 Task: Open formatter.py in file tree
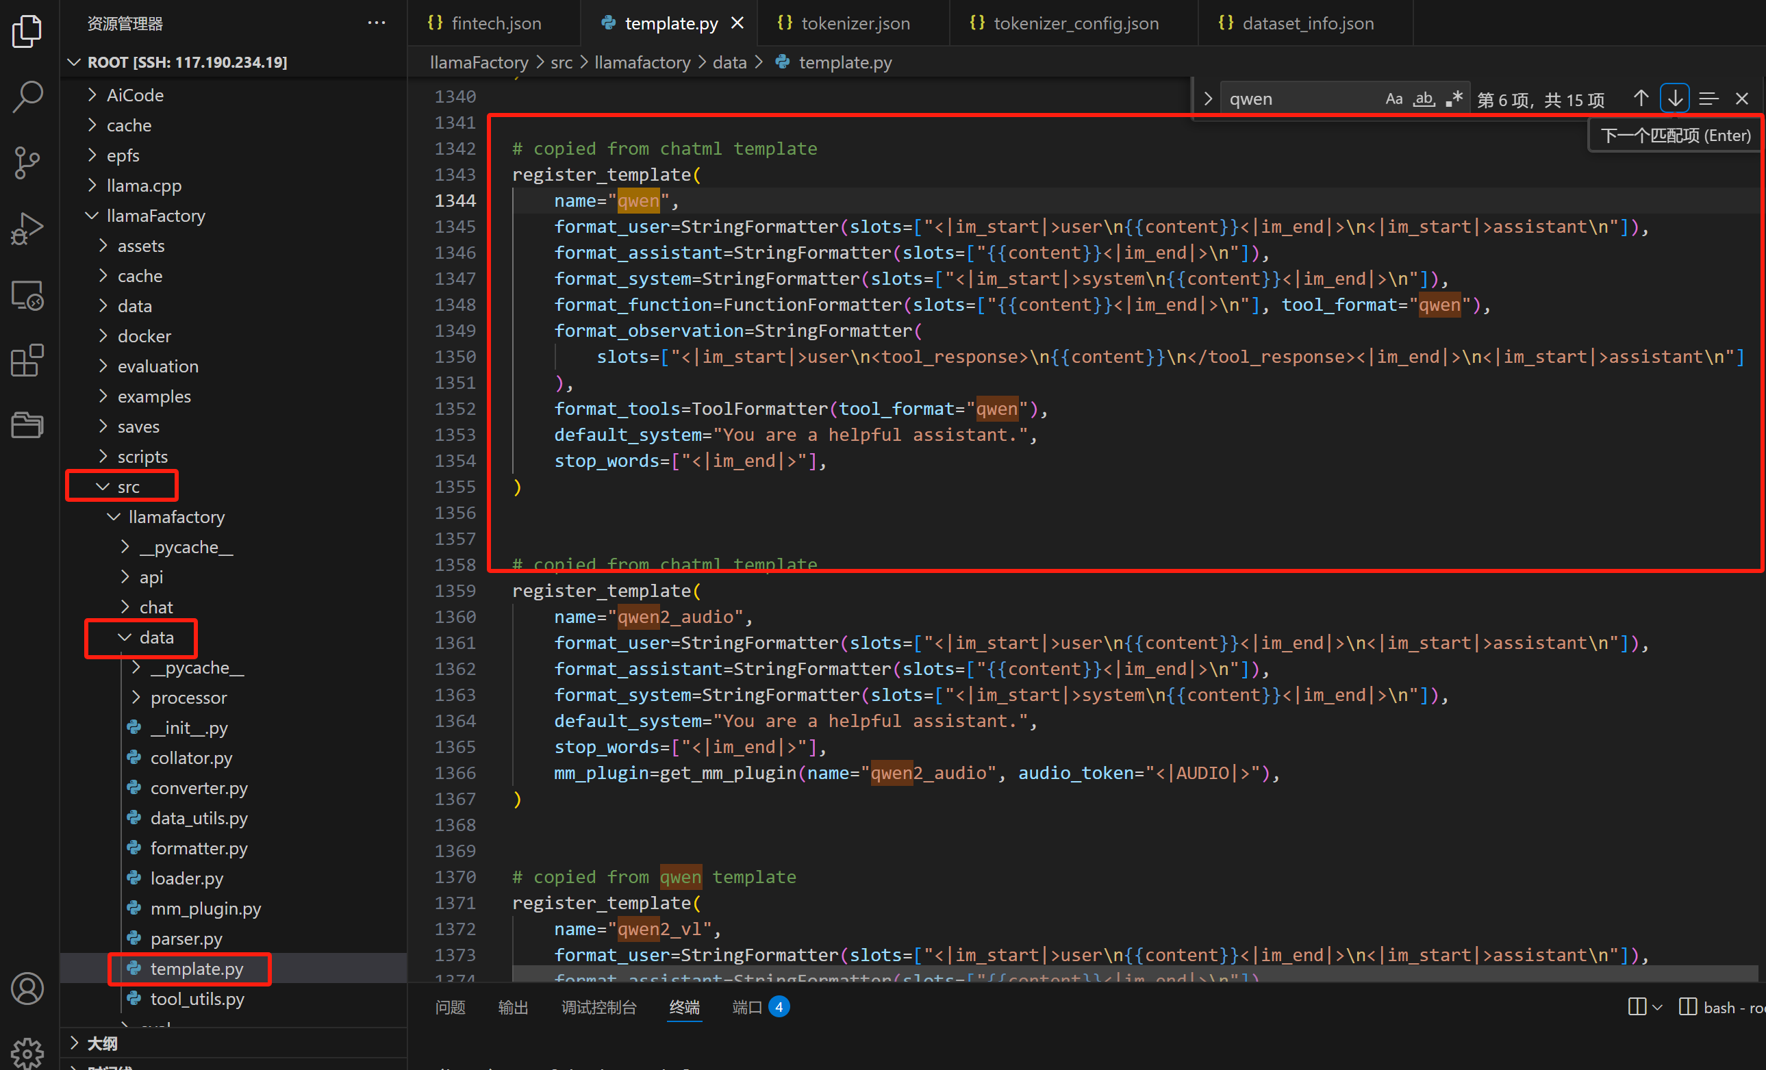tap(199, 849)
